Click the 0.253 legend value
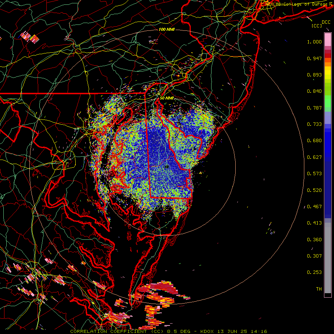Image resolution: width=334 pixels, height=334 pixels. click(314, 272)
